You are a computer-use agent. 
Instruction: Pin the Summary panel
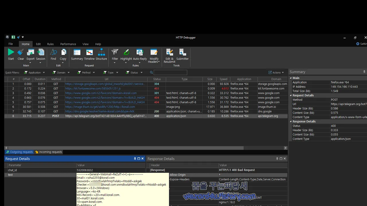364,72
